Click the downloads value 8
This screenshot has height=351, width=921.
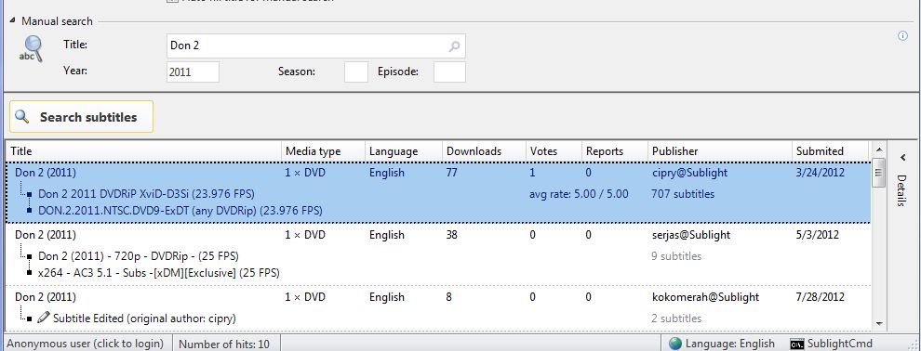(448, 297)
